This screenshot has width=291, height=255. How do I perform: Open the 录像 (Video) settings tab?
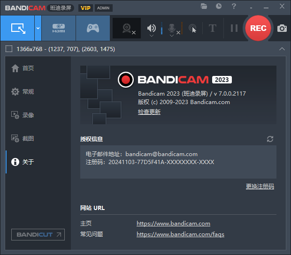28,115
